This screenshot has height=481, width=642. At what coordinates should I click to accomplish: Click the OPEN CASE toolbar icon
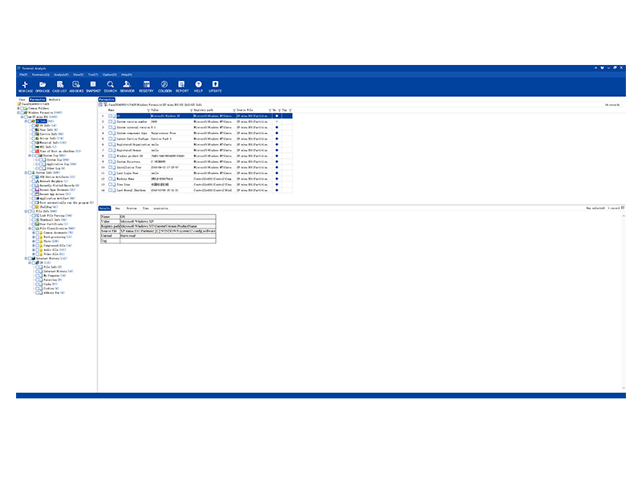point(43,87)
